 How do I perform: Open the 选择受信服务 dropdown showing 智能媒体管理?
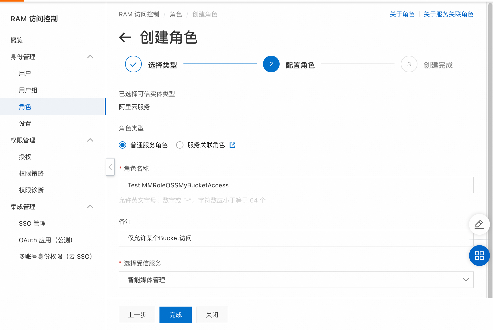[296, 280]
